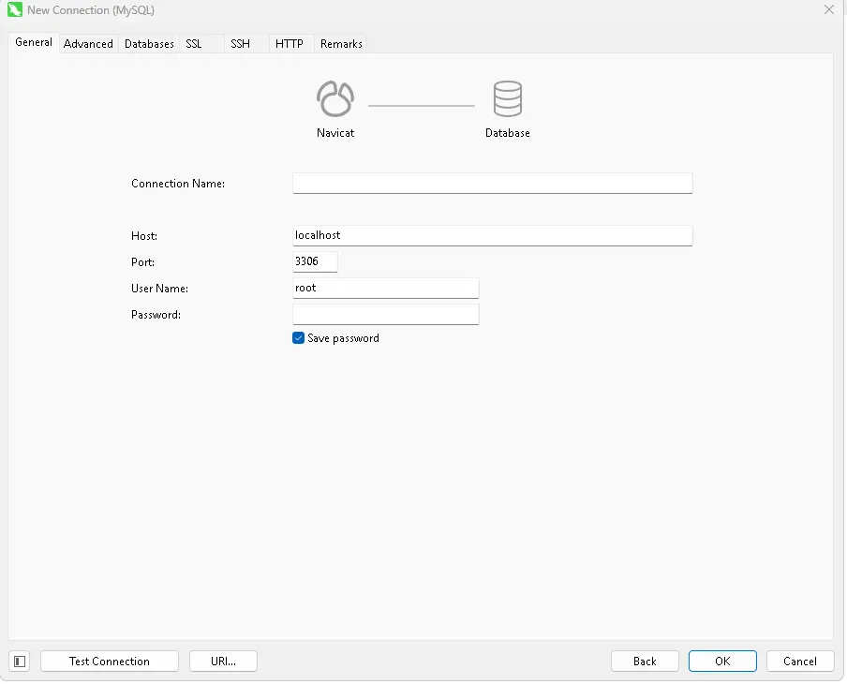Viewport: 847px width, 684px height.
Task: Uncheck the Save password checkbox
Action: (299, 338)
